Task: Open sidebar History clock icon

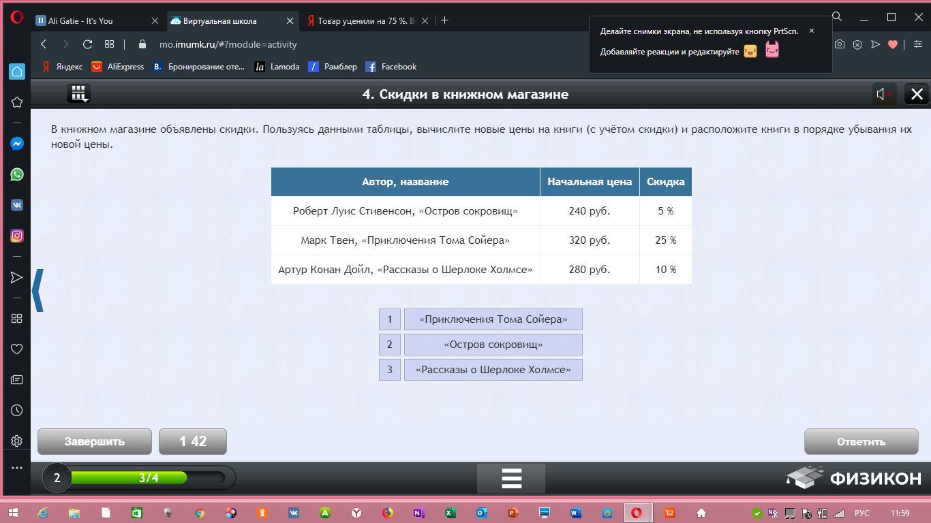Action: click(17, 410)
